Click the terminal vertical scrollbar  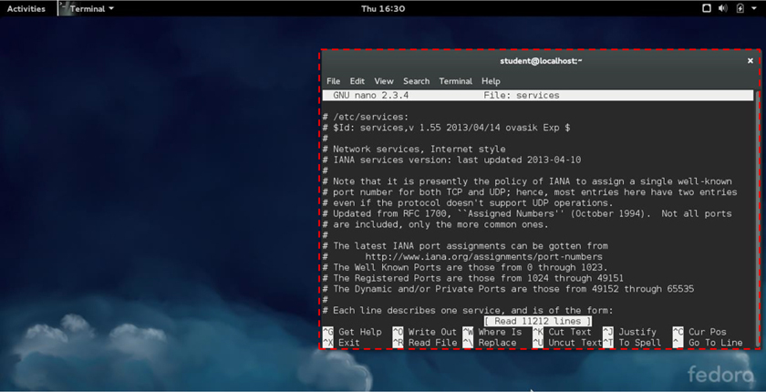point(757,218)
